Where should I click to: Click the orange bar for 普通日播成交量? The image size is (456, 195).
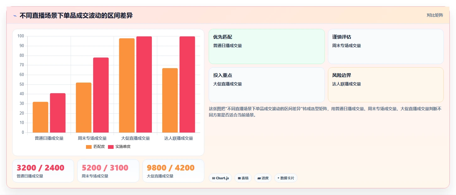point(40,117)
